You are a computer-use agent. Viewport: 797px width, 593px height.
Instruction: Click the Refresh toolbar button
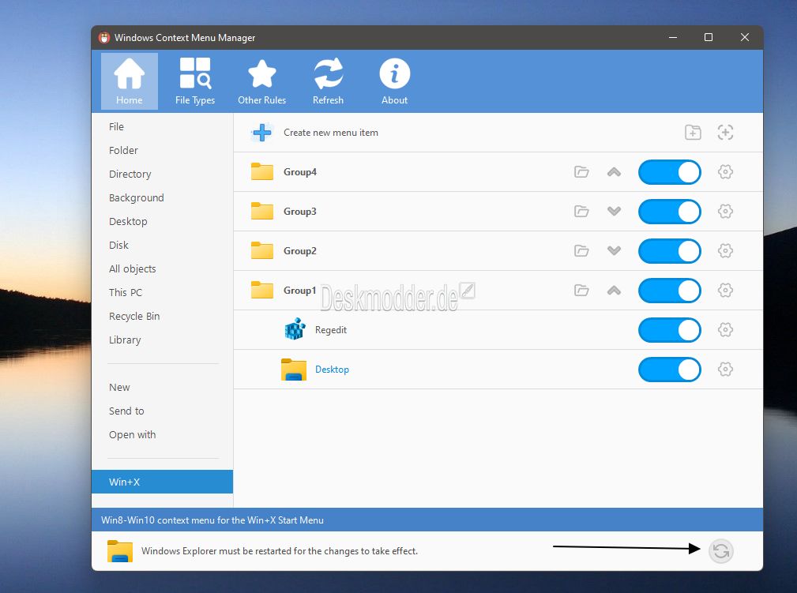[x=328, y=81]
